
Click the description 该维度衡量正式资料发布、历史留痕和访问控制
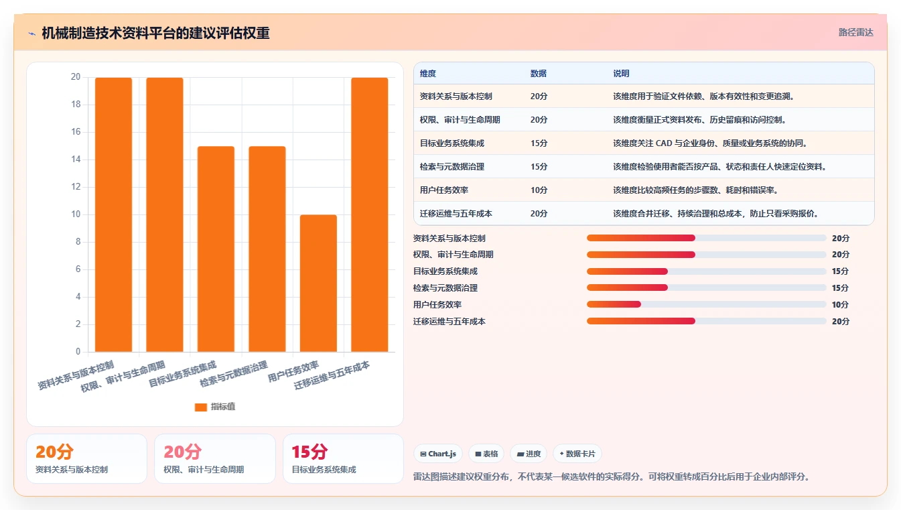pos(699,120)
